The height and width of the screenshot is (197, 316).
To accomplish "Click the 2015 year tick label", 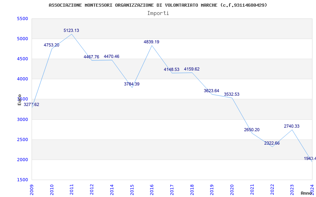I will (132, 190).
